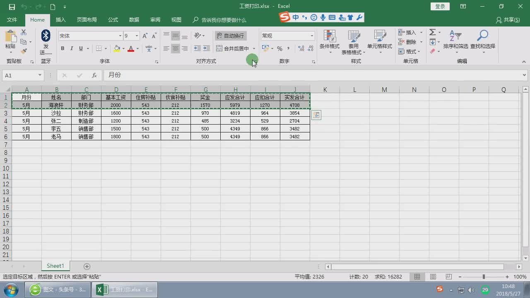This screenshot has width=530, height=298.
Task: Expand the formula bar
Action: (x=524, y=75)
